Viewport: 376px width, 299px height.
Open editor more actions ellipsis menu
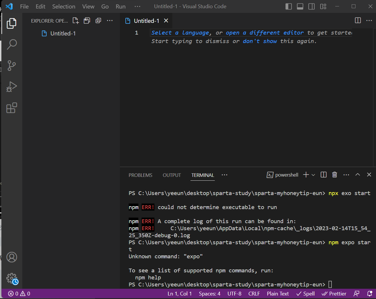[369, 20]
